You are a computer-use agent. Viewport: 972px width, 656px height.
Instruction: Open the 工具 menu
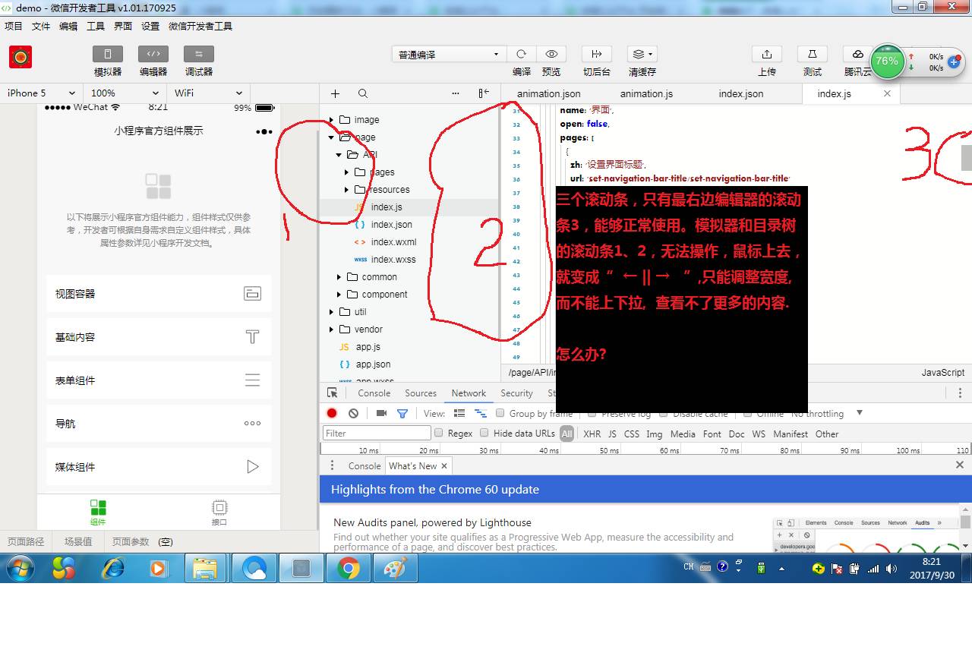coord(96,26)
